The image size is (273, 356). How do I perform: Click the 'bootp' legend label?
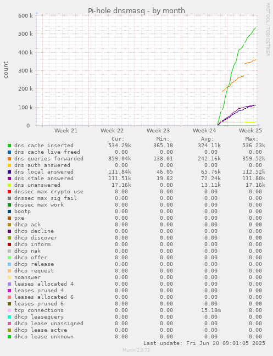coord(23,212)
